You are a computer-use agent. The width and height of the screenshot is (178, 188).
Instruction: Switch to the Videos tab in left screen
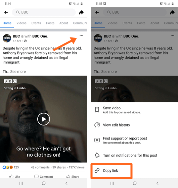(x=21, y=23)
